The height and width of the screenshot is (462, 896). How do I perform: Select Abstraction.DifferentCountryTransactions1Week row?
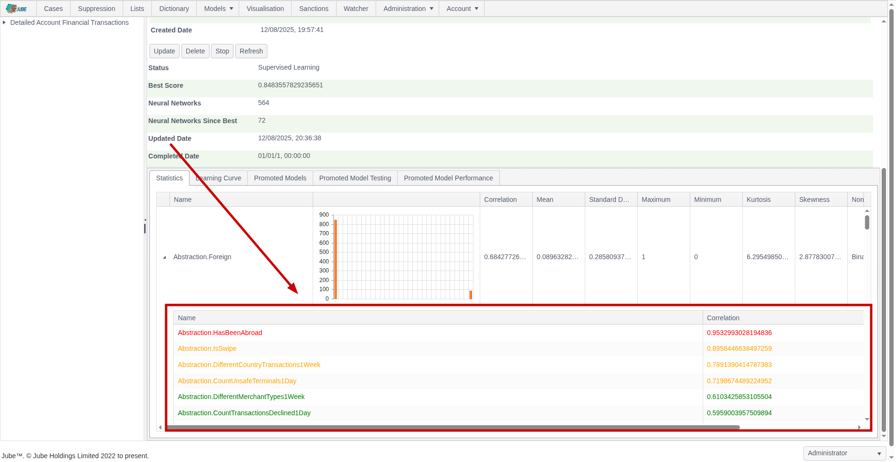tap(518, 365)
